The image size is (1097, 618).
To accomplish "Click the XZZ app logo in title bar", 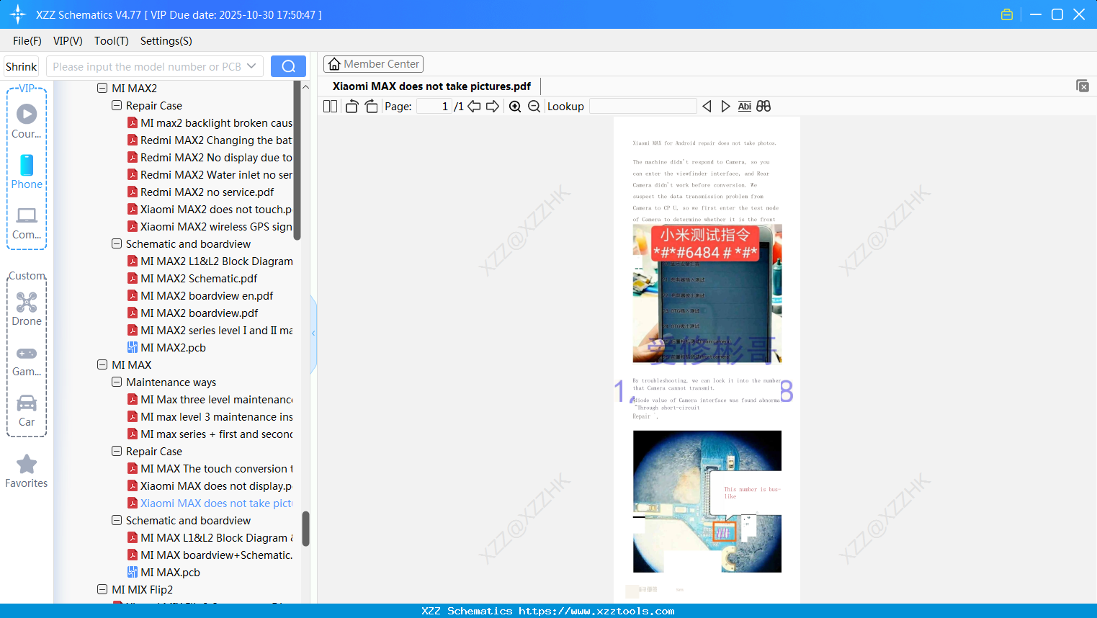I will (x=18, y=14).
